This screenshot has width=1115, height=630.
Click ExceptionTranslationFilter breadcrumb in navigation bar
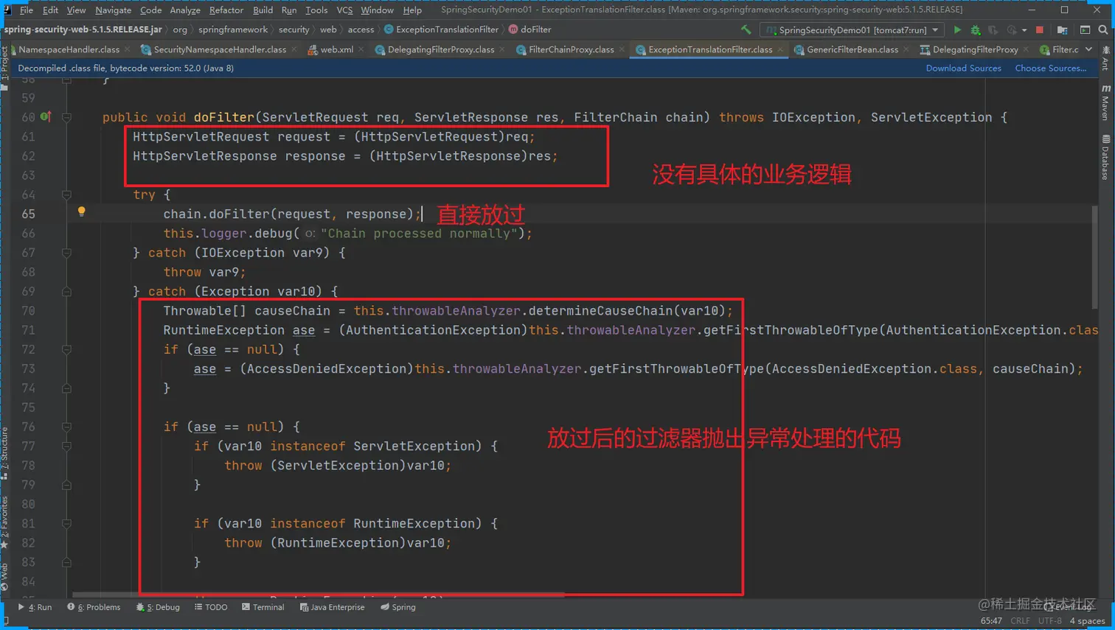(441, 29)
